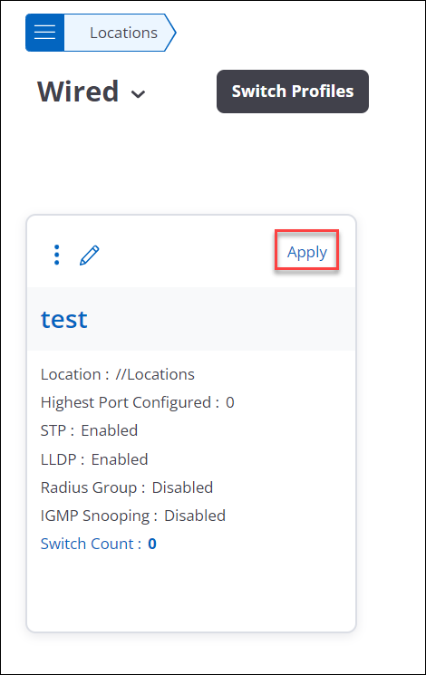Image resolution: width=426 pixels, height=675 pixels.
Task: Open the three-dot options menu on test card
Action: (x=56, y=255)
